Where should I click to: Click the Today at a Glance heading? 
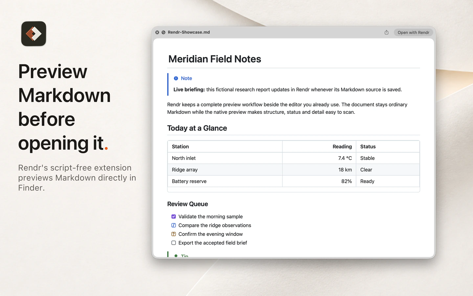197,128
